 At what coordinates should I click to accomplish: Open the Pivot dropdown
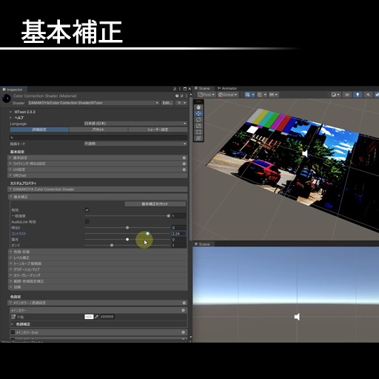(x=207, y=95)
